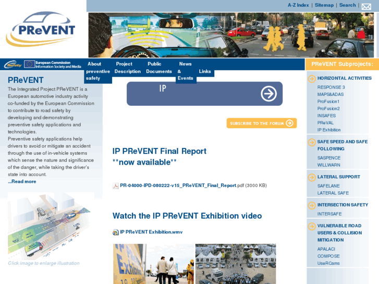Open the ProFusion2 subproject

328,108
